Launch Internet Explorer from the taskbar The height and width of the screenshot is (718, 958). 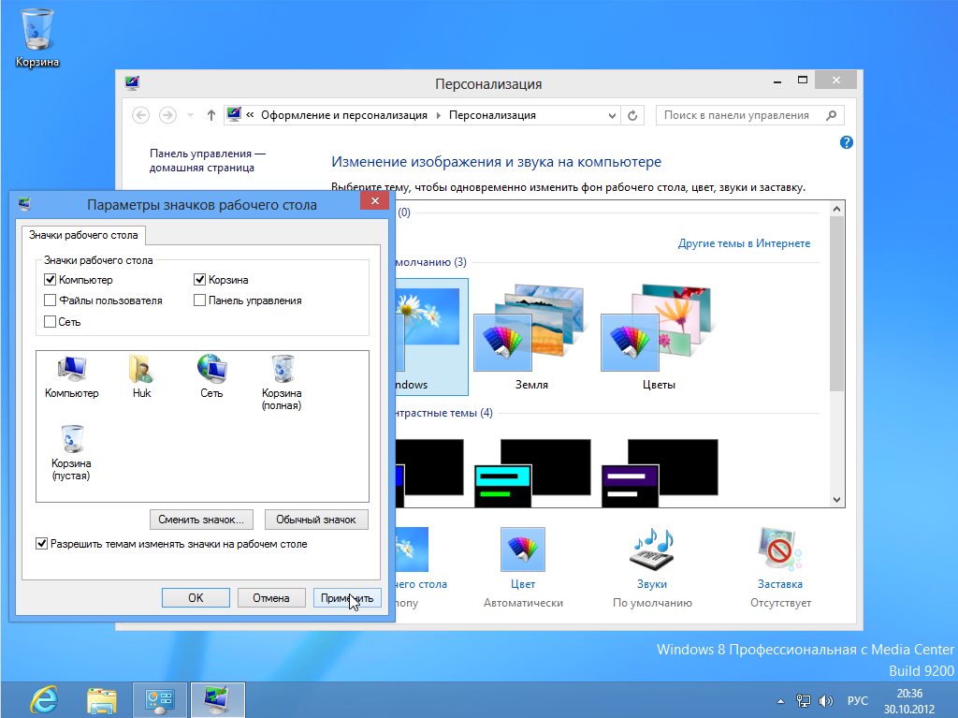pyautogui.click(x=45, y=700)
